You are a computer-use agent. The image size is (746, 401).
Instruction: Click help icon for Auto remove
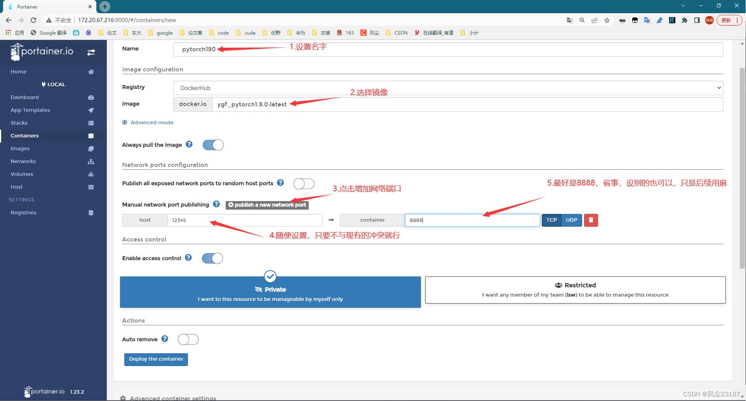(165, 339)
